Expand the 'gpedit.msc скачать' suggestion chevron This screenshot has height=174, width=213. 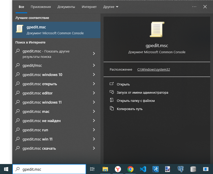pyautogui.click(x=94, y=148)
